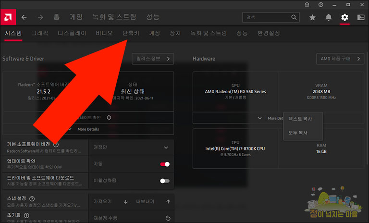Click the 릴리스 정보 button

(x=153, y=59)
